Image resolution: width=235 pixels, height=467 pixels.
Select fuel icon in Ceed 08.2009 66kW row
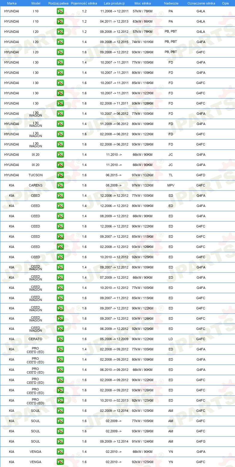pyautogui.click(x=60, y=216)
